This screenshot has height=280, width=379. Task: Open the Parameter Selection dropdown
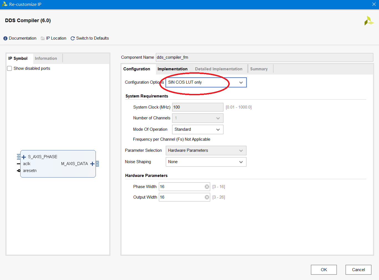[206, 150]
